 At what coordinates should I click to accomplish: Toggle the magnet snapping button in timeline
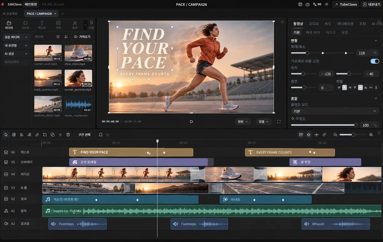[301, 135]
